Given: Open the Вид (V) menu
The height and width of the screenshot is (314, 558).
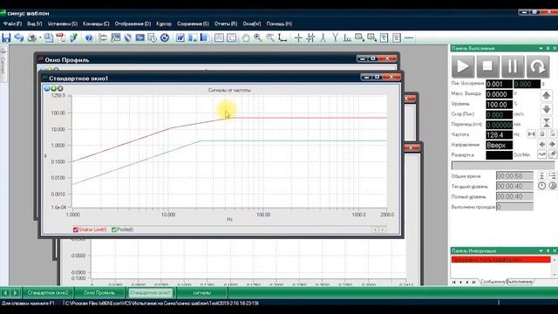Looking at the screenshot, I should pyautogui.click(x=35, y=24).
